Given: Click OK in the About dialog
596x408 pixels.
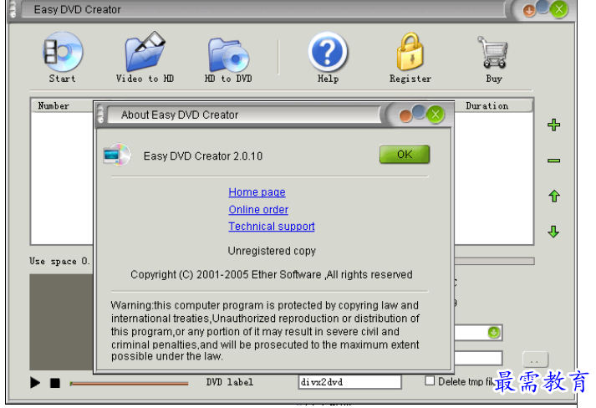Looking at the screenshot, I should (x=405, y=155).
